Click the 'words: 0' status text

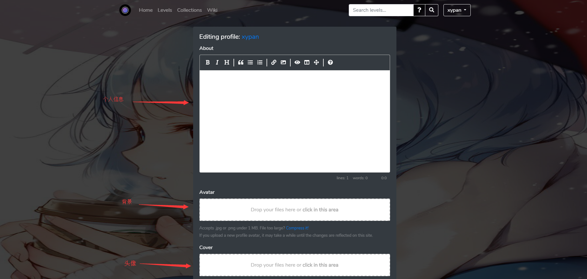pos(360,178)
